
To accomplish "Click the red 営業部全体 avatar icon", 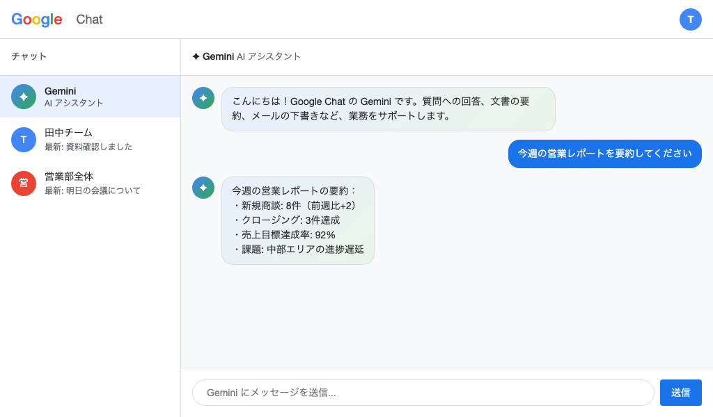I will pos(24,183).
